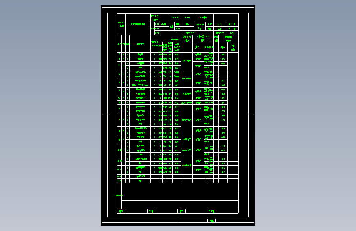Click the 'kg' unit label in header
The height and width of the screenshot is (231, 356).
[200, 28]
